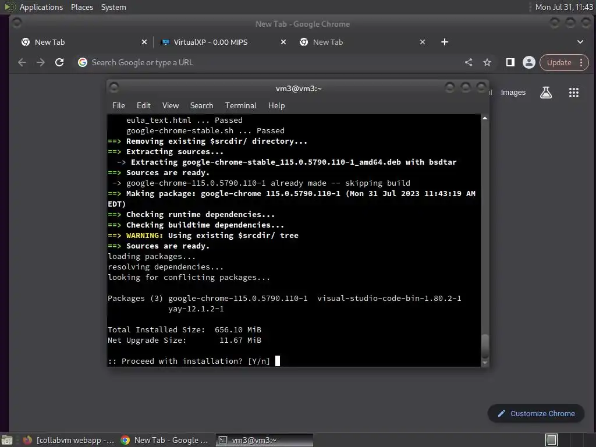Image resolution: width=596 pixels, height=447 pixels.
Task: Click the 'yay-12.1.2-1' package name
Action: point(196,308)
